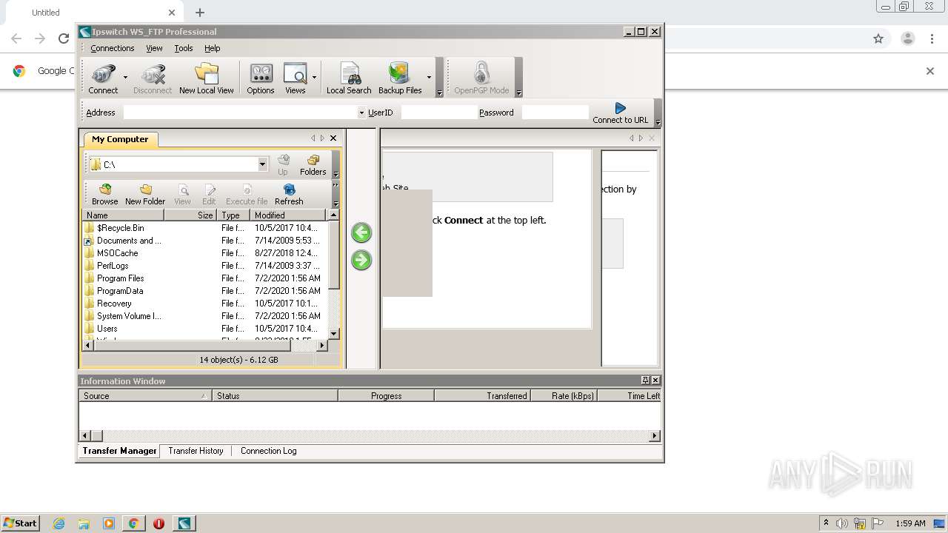Click the file list scroll-right arrow
Image resolution: width=948 pixels, height=533 pixels.
(x=321, y=346)
